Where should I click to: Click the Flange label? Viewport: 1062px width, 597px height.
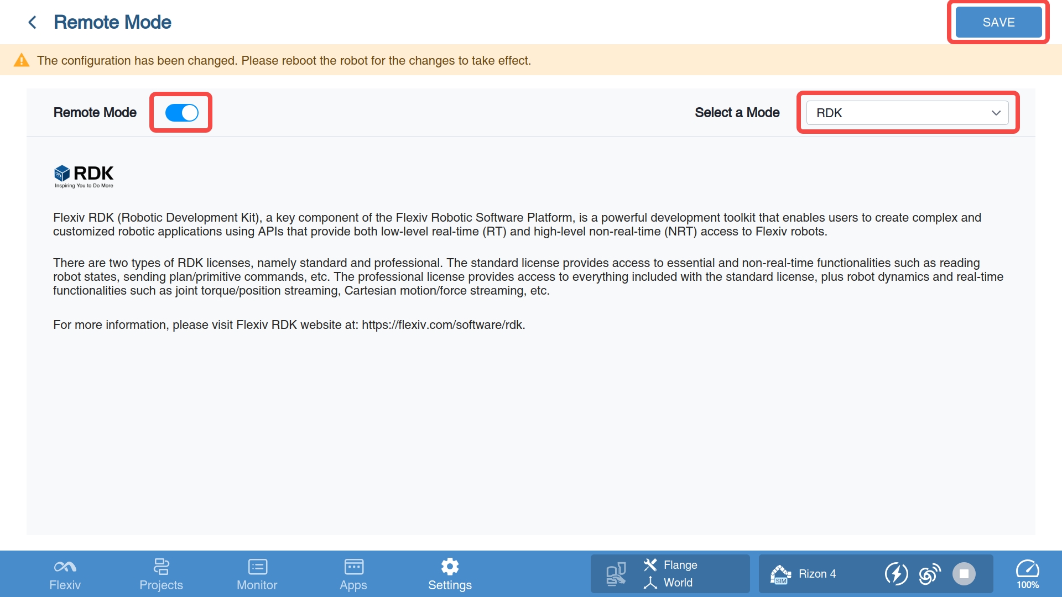click(x=680, y=565)
